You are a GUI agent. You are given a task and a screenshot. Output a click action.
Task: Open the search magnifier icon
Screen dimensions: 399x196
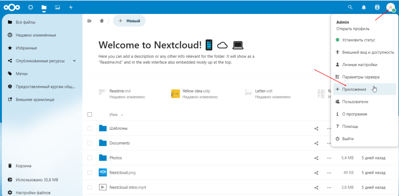click(350, 7)
